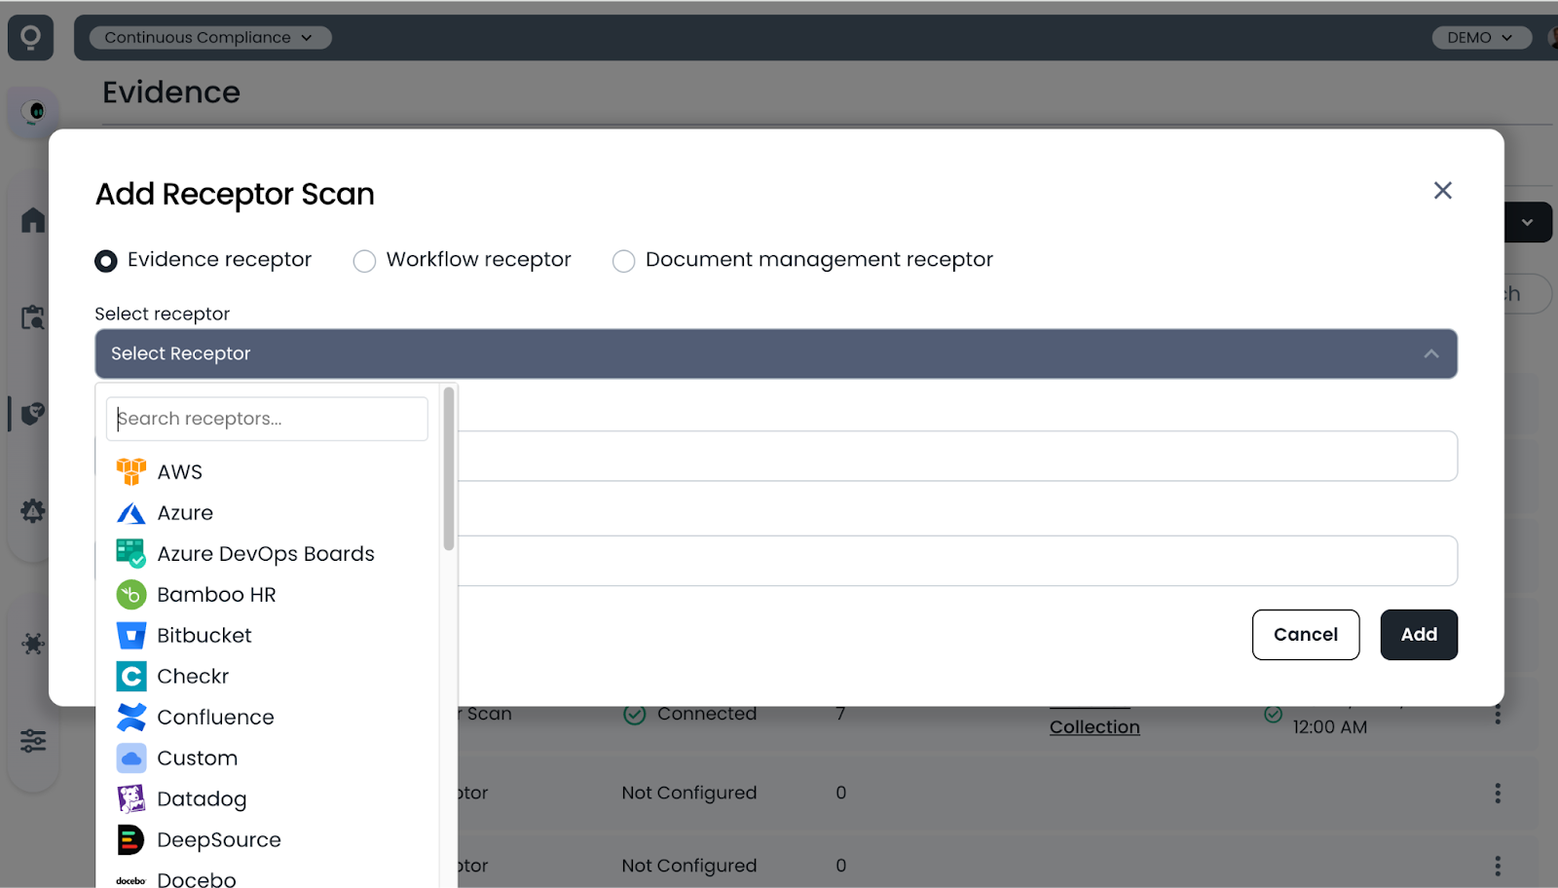The height and width of the screenshot is (888, 1558).
Task: Select the Evidence receptor radio button
Action: click(106, 261)
